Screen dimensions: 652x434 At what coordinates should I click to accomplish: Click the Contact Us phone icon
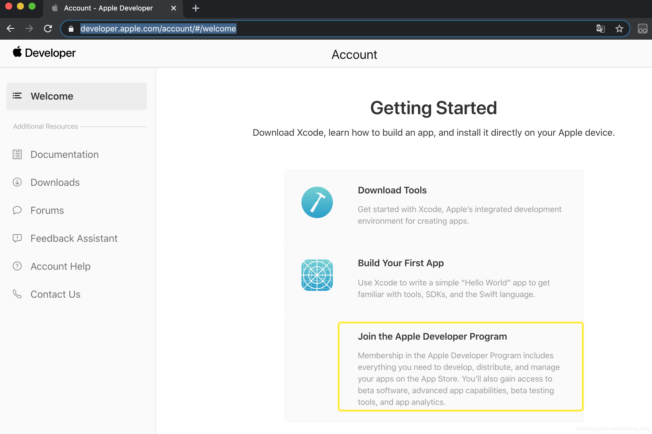pos(17,294)
